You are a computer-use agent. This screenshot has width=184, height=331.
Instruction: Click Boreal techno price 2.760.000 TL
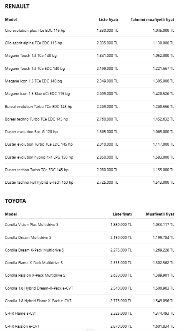coord(107,119)
